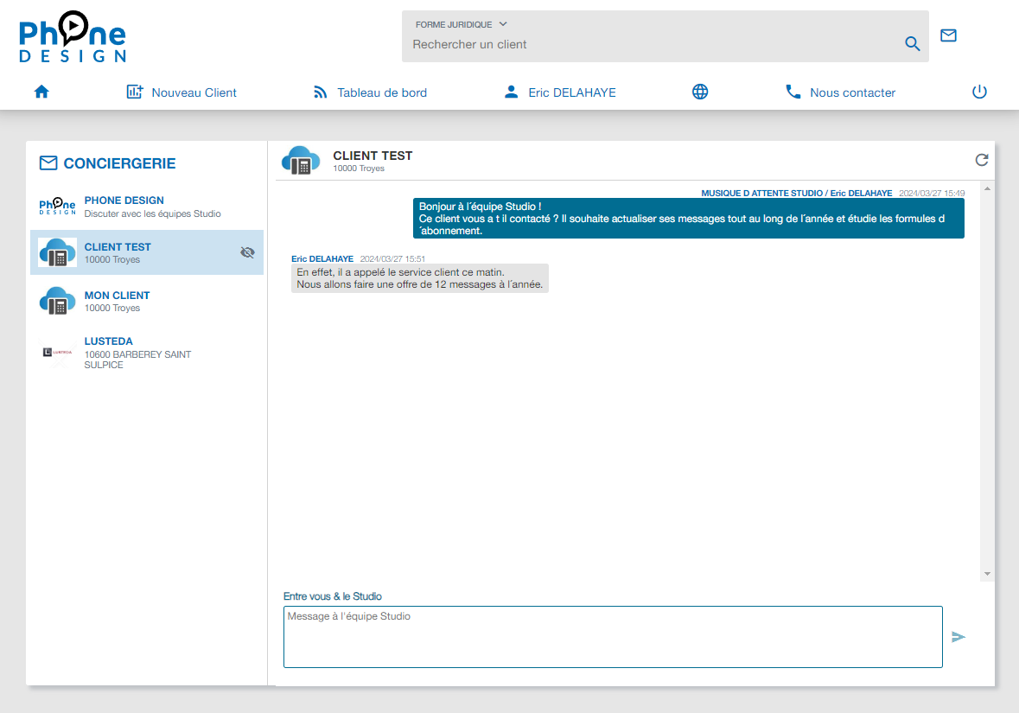Click the chat scrollbar down arrow
The width and height of the screenshot is (1019, 713).
coord(987,574)
